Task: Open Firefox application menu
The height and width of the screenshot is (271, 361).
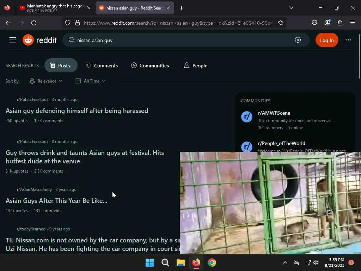Action: coord(352,23)
